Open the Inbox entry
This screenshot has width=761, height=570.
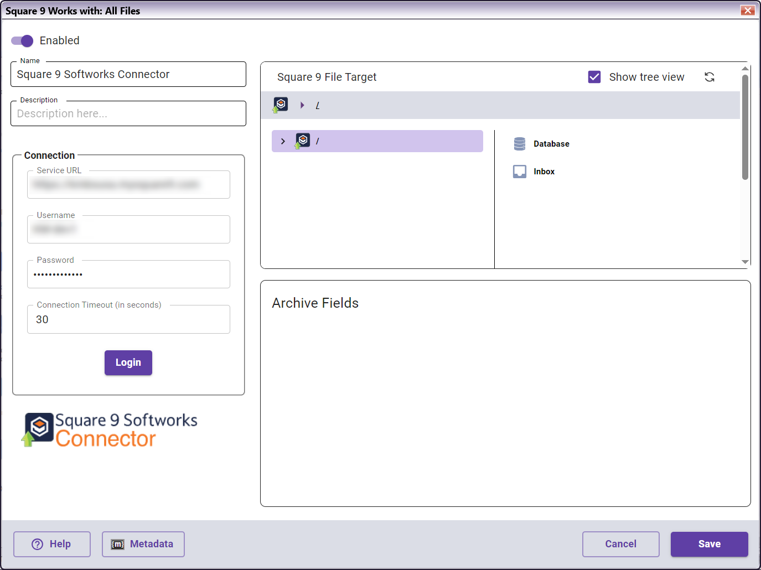pos(544,172)
